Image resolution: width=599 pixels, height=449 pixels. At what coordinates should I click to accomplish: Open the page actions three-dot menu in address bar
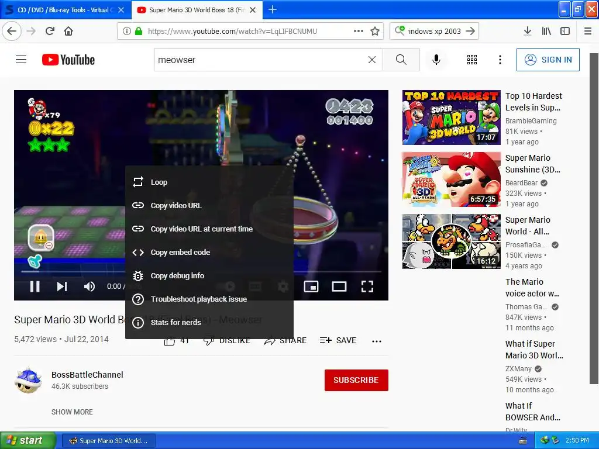point(359,31)
